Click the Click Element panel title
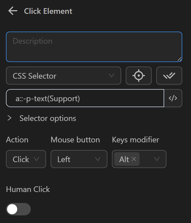 (x=48, y=11)
